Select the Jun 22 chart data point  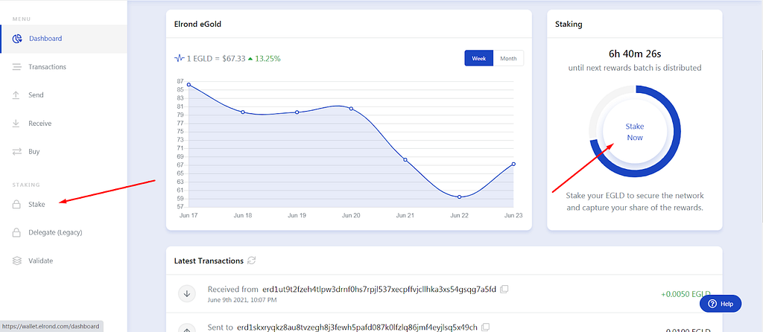tap(459, 197)
